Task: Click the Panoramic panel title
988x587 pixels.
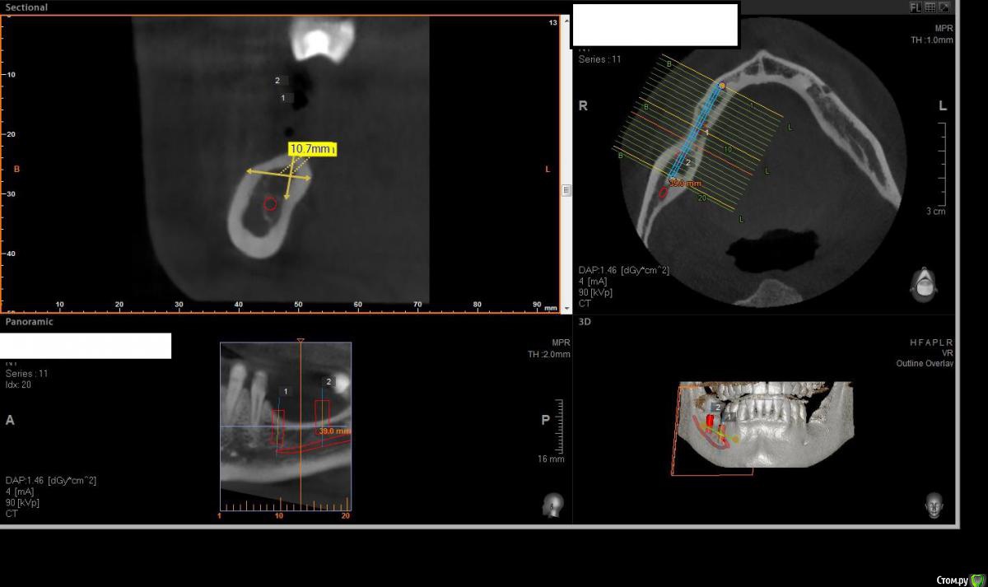Action: coord(29,322)
